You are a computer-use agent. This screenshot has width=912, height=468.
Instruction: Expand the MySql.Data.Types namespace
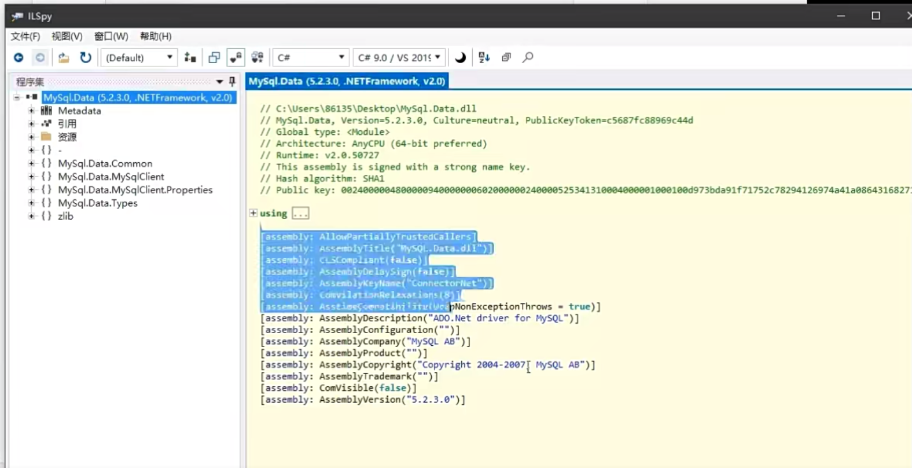click(32, 203)
